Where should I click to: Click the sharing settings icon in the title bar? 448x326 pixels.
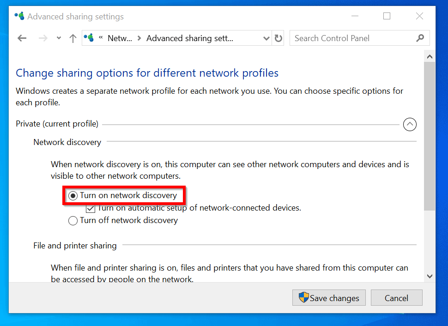tap(19, 16)
